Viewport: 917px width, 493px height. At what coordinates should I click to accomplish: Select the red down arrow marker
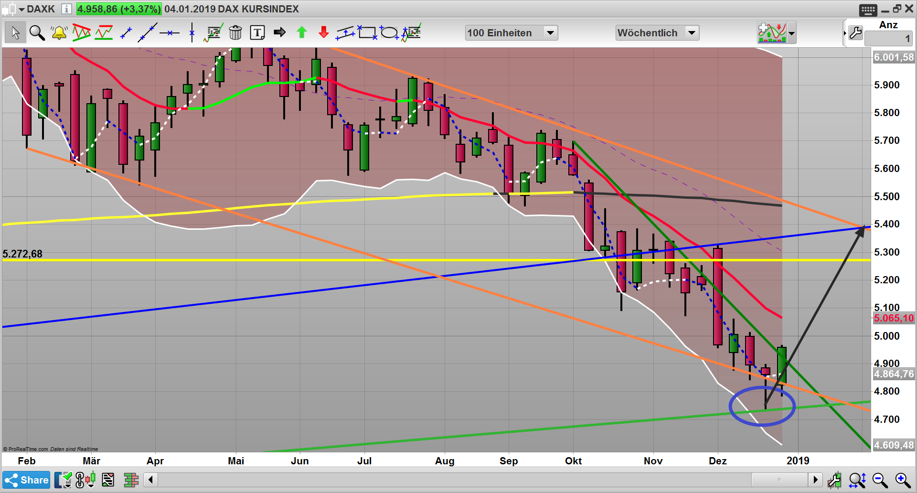point(324,33)
